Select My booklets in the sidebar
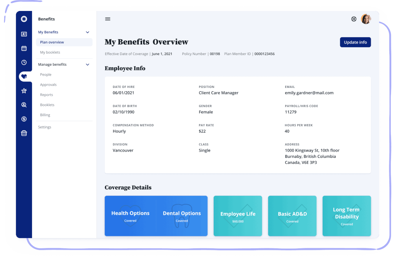 50,52
